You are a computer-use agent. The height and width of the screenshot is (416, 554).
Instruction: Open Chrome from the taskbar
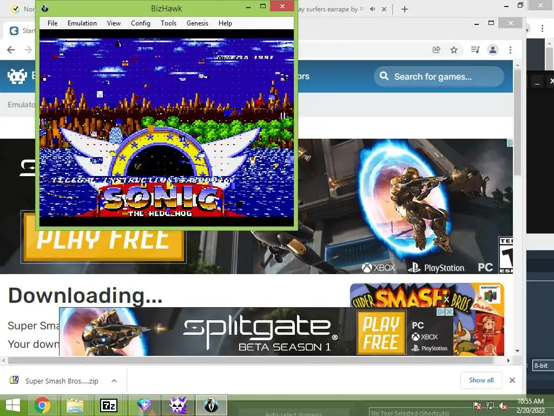tap(42, 405)
